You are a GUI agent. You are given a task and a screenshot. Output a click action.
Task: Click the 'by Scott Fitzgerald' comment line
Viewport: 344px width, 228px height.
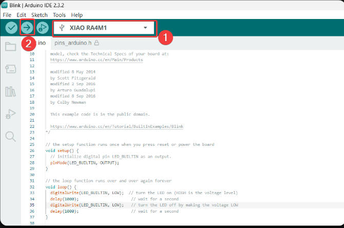point(73,78)
